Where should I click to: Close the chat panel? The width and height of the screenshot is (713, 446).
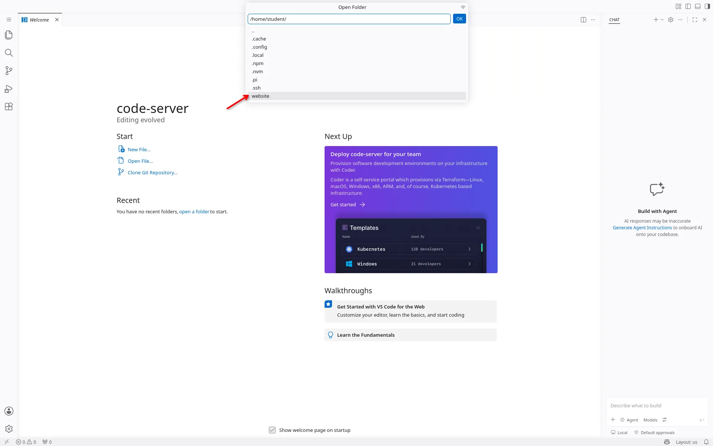(x=704, y=20)
